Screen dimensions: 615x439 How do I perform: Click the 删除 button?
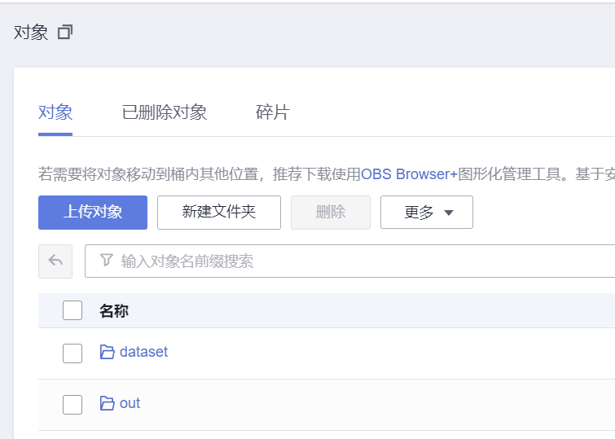click(x=330, y=213)
